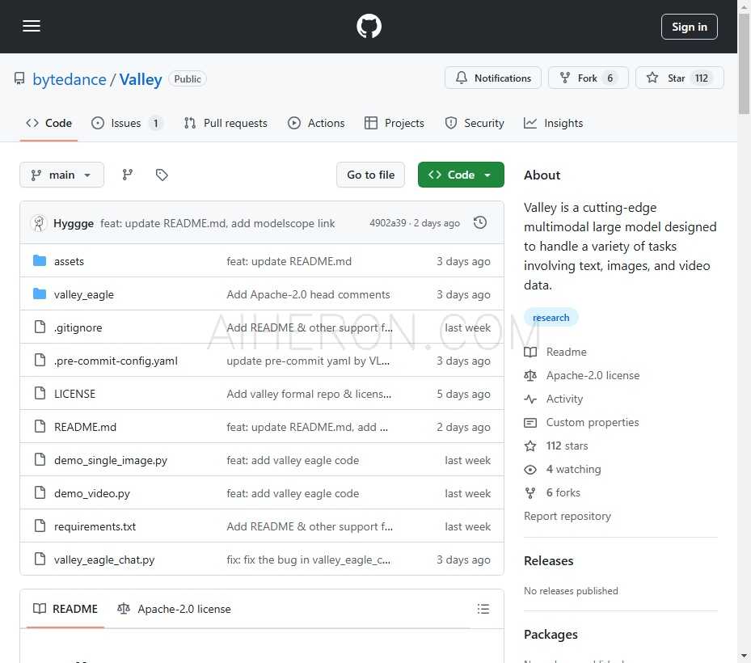Viewport: 751px width, 663px height.
Task: Expand the green Code dropdown
Action: pos(461,175)
